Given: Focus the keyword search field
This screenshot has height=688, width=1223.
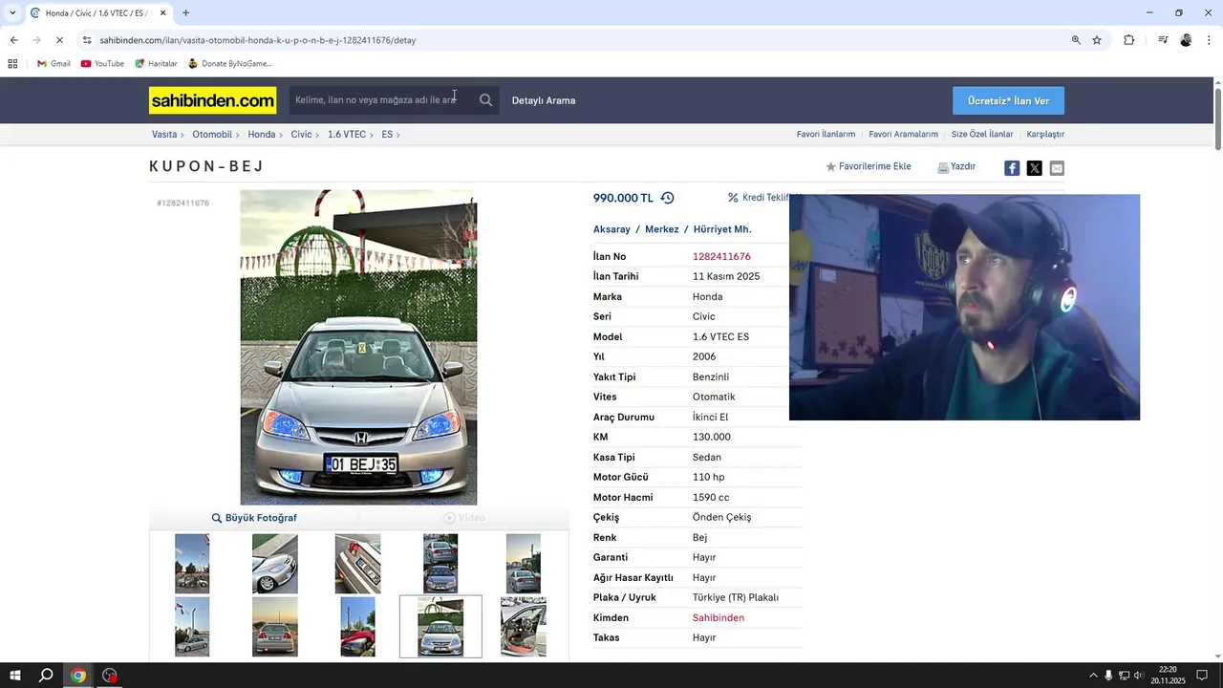Looking at the screenshot, I should pos(380,100).
